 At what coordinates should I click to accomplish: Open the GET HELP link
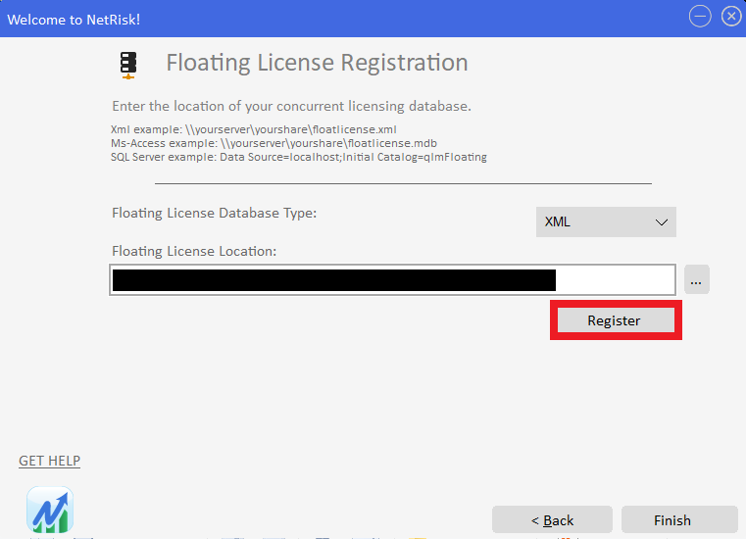(49, 461)
